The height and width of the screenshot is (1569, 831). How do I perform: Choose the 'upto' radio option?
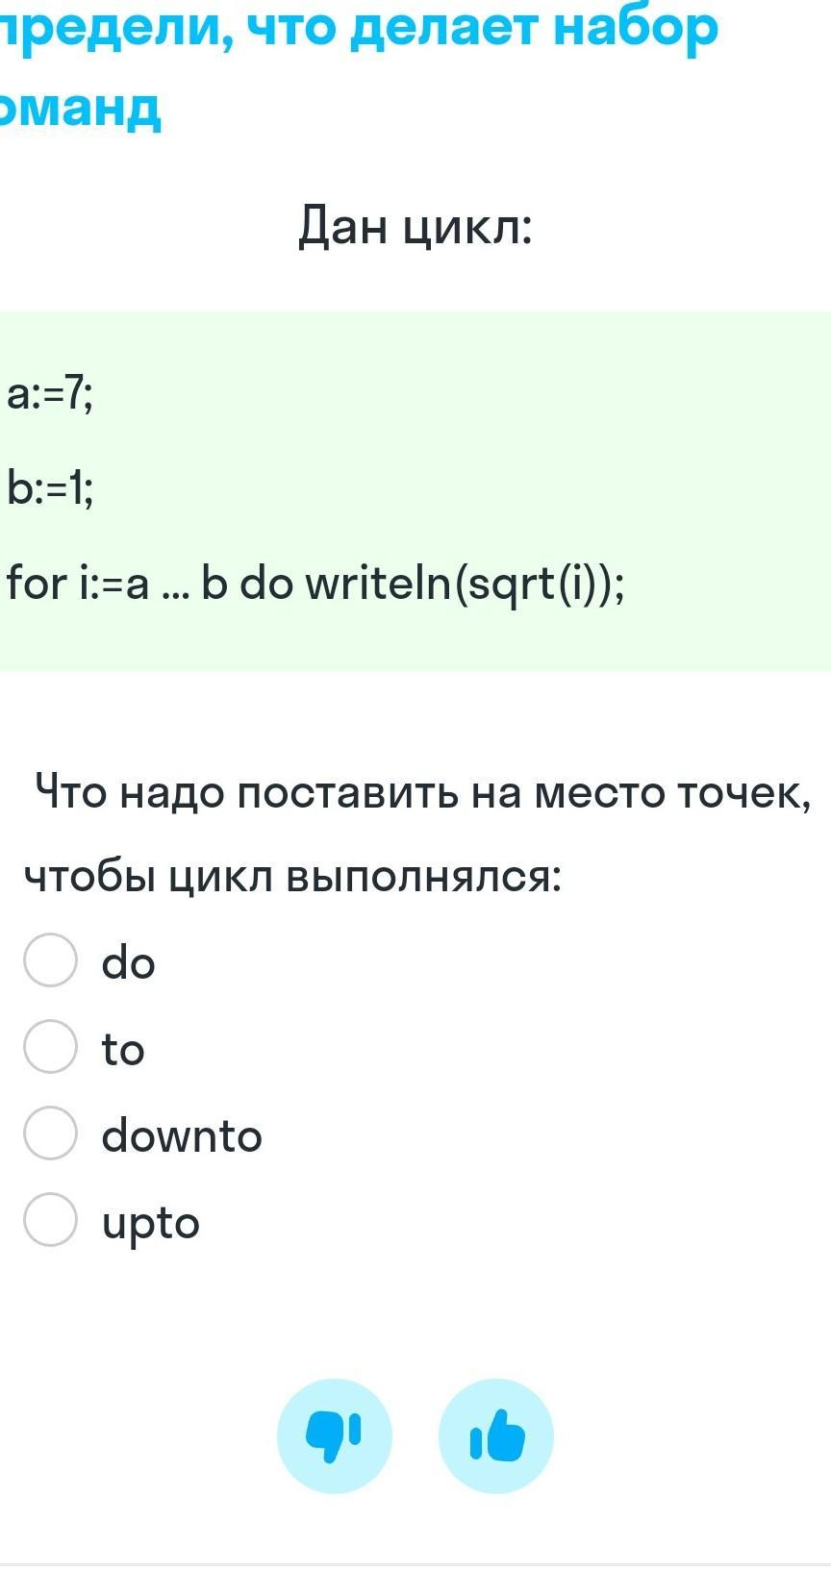pyautogui.click(x=50, y=1220)
